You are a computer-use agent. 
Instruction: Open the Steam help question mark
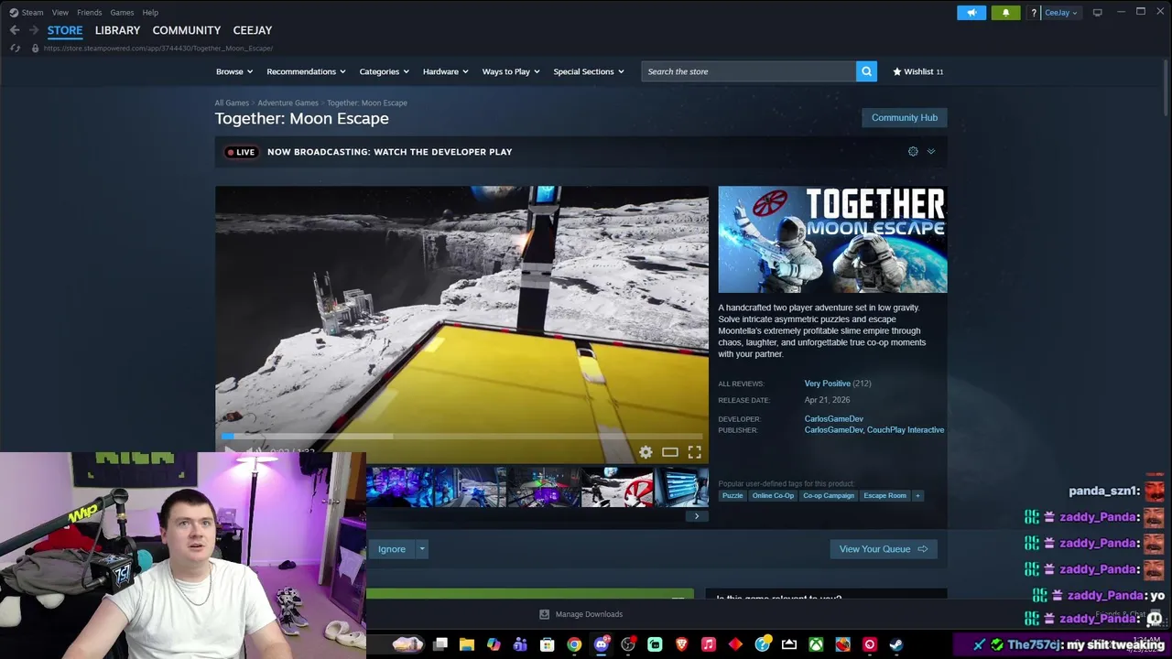coord(1034,13)
